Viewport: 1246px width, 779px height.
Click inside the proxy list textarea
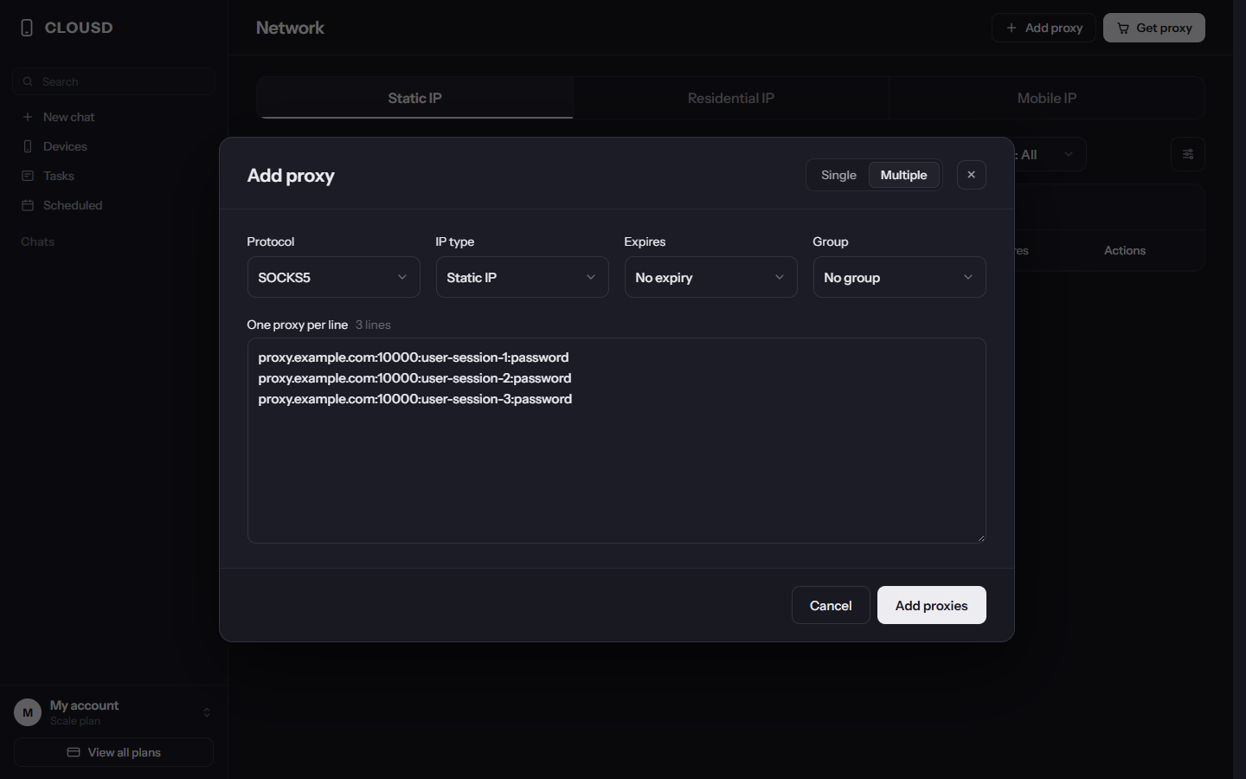(x=617, y=441)
